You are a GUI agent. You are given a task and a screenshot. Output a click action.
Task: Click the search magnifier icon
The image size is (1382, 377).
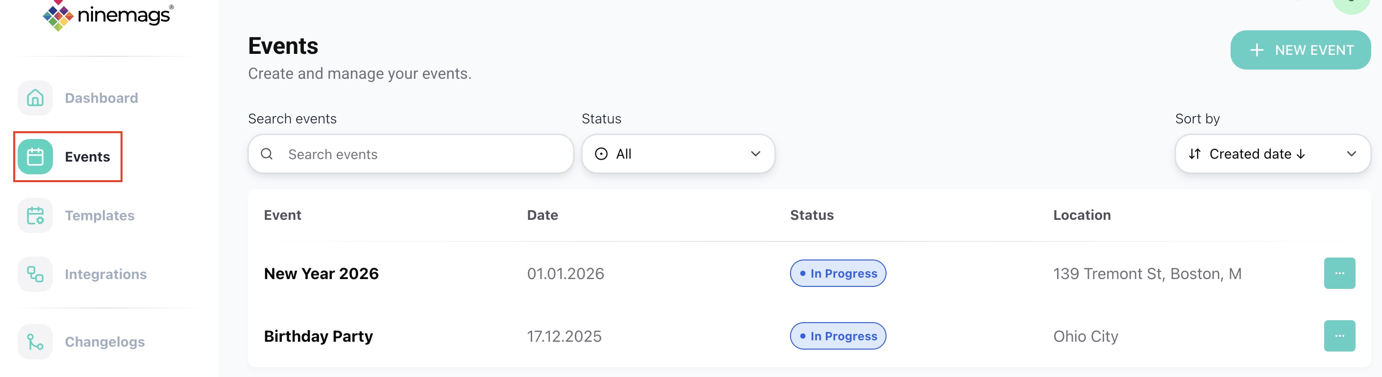tap(267, 154)
